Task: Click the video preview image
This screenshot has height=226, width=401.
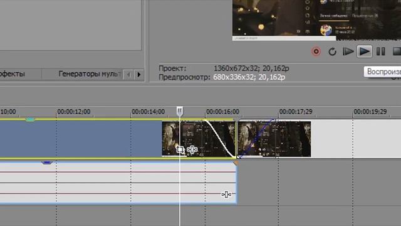Action: pos(316,20)
